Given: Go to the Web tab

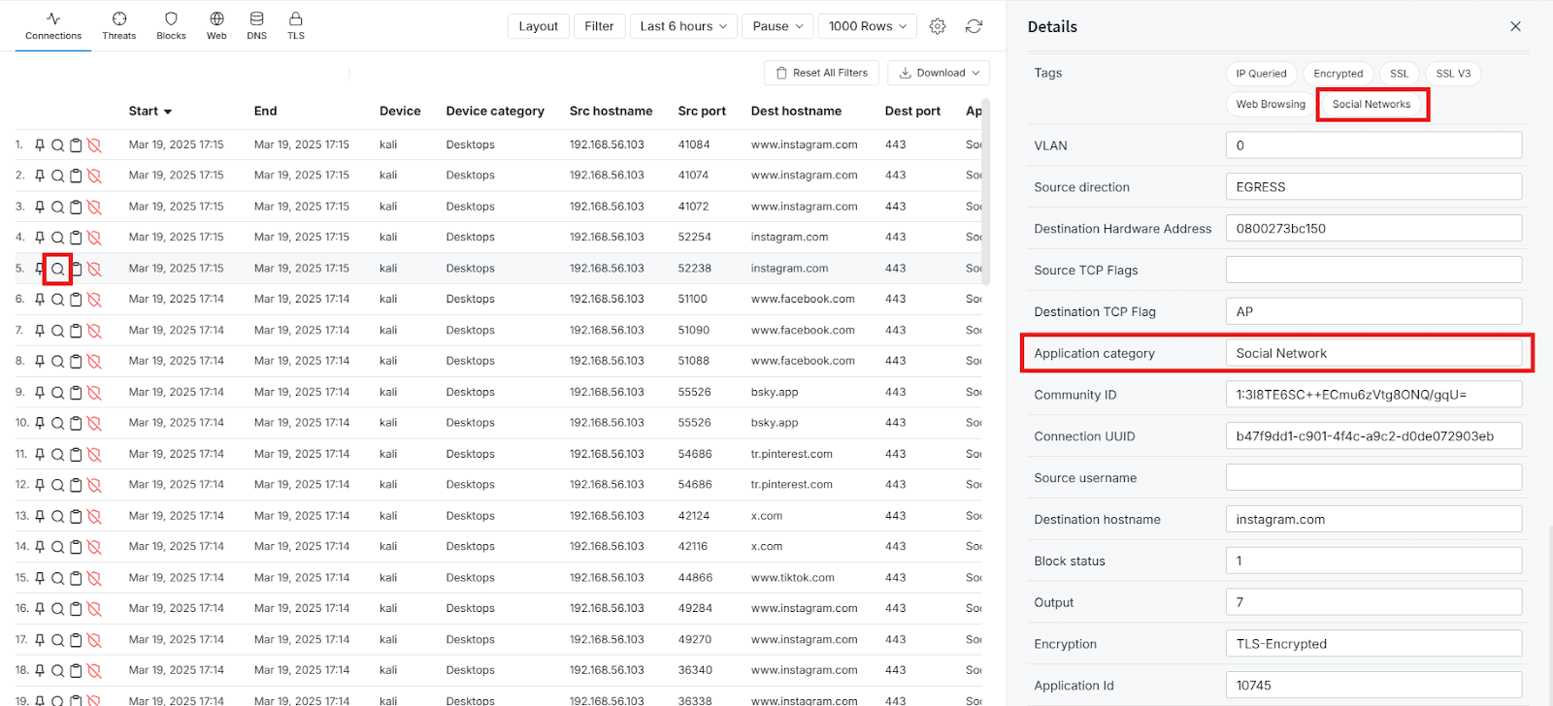Looking at the screenshot, I should coord(216,26).
